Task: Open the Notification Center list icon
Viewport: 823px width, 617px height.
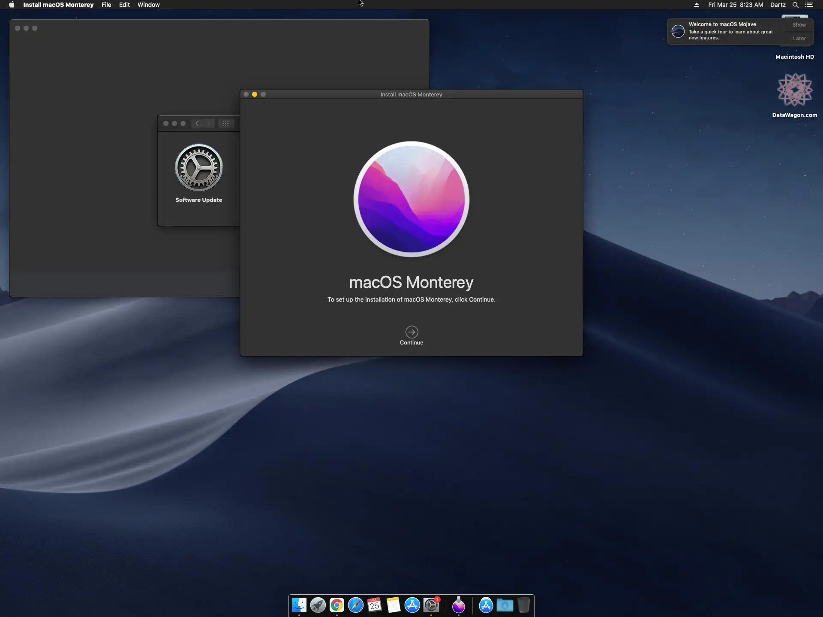Action: 809,5
